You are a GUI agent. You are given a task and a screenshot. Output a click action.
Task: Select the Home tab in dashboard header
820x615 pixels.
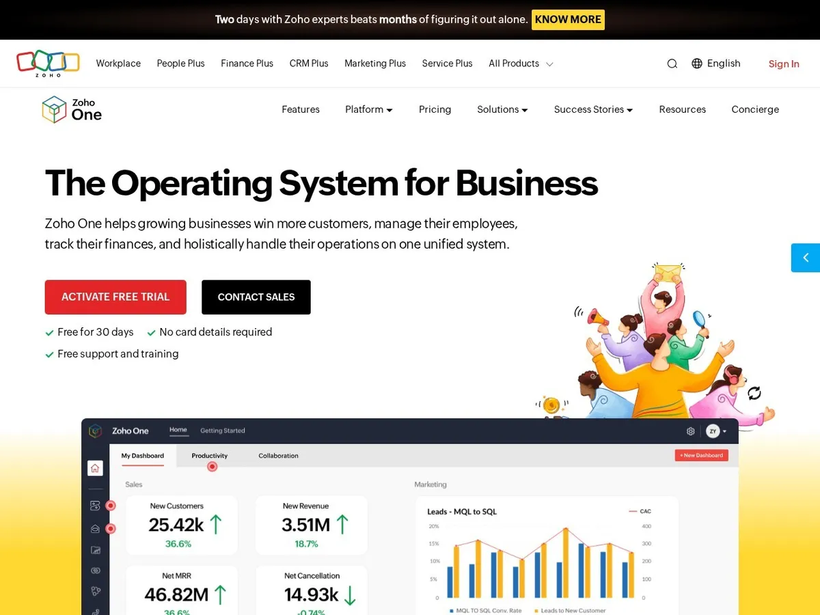pyautogui.click(x=178, y=430)
